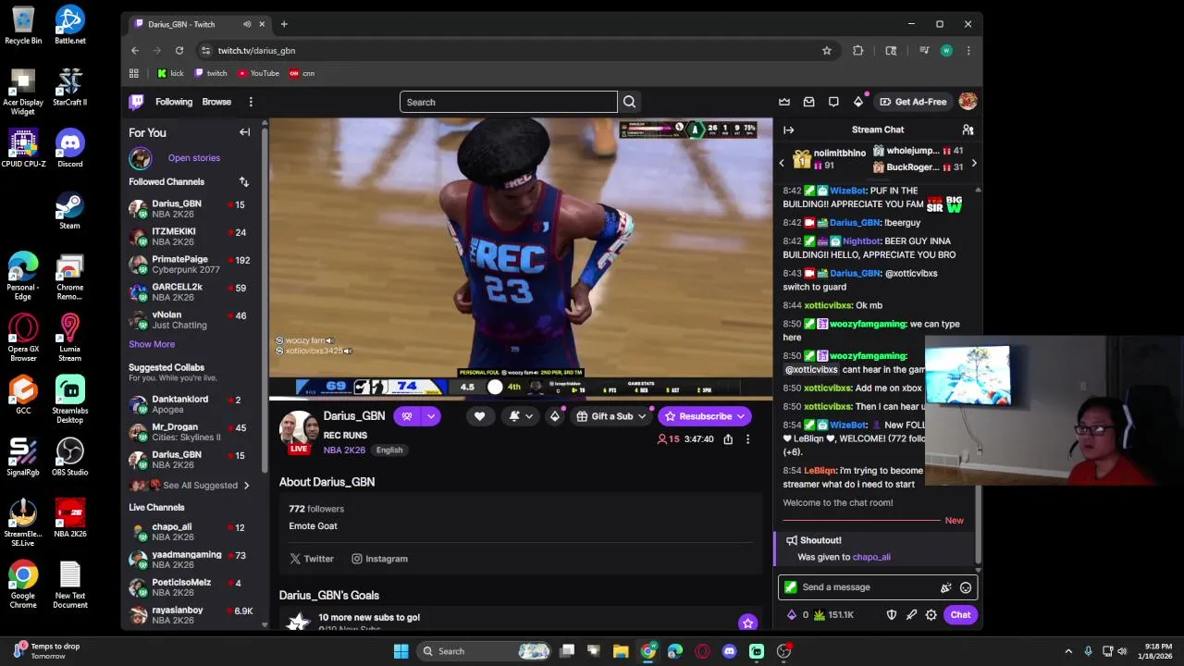Open the Browse tab
This screenshot has height=666, width=1184.
coord(216,102)
